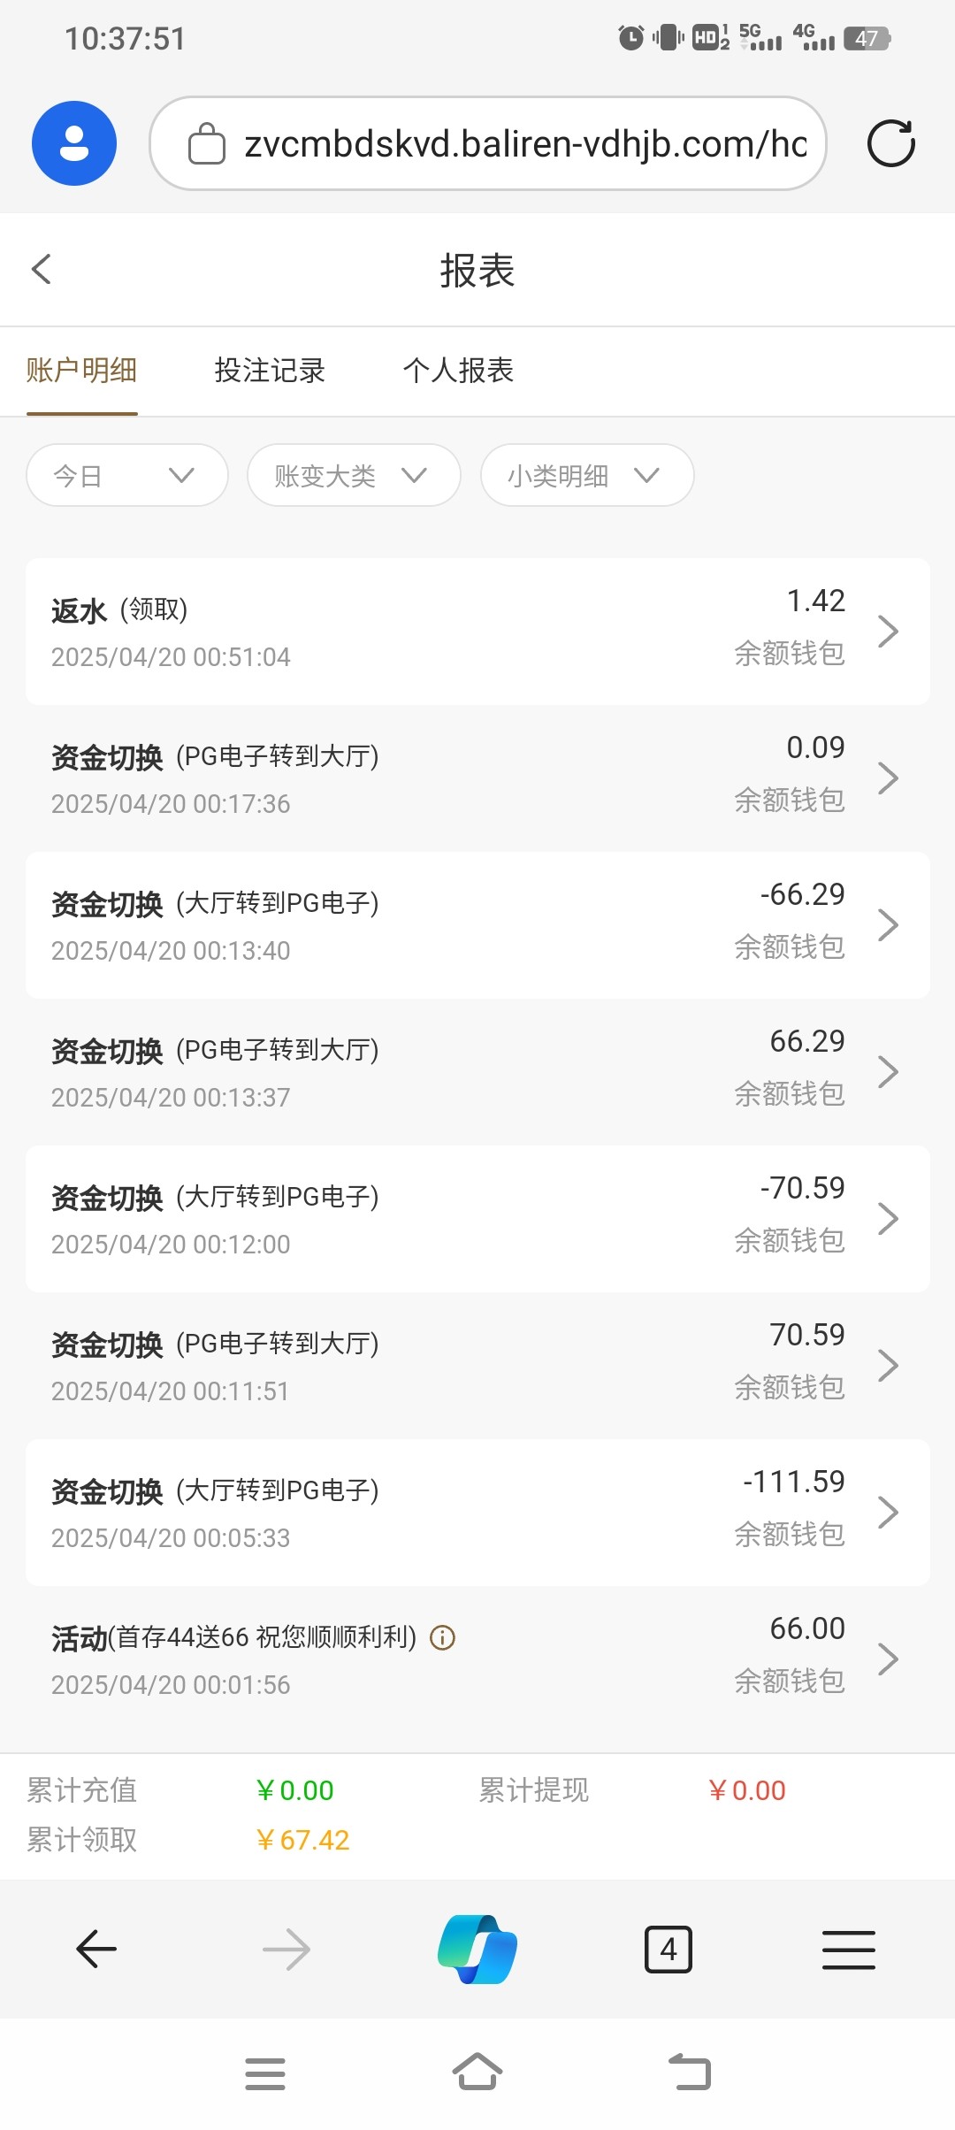The width and height of the screenshot is (955, 2130).
Task: Switch to the 投注记录 tab
Action: tap(270, 371)
